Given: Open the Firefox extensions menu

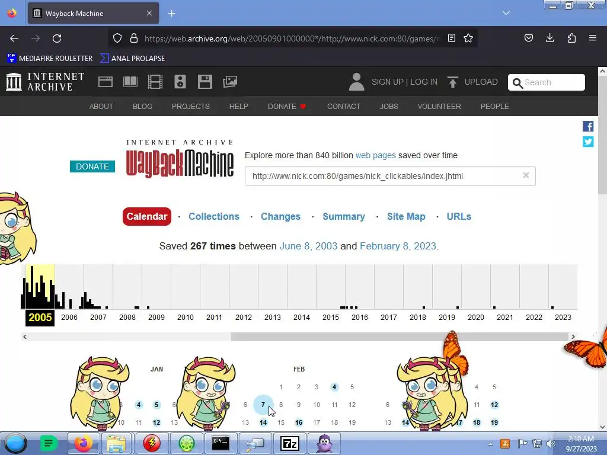Looking at the screenshot, I should pos(571,38).
